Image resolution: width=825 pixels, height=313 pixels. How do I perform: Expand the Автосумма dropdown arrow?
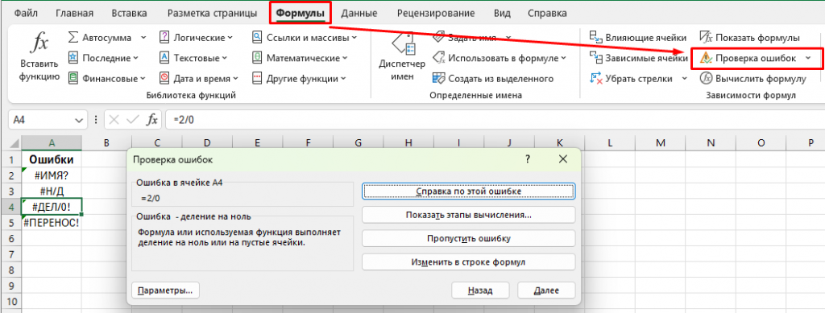click(x=143, y=38)
